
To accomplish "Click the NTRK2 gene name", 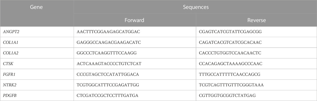I will click(x=10, y=85).
